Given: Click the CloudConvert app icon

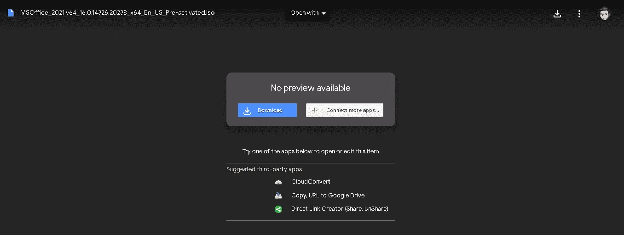Looking at the screenshot, I should (x=278, y=182).
